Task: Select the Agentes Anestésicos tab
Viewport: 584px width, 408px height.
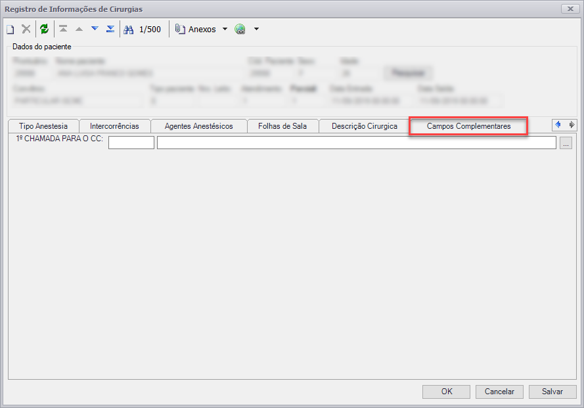Action: (x=199, y=126)
